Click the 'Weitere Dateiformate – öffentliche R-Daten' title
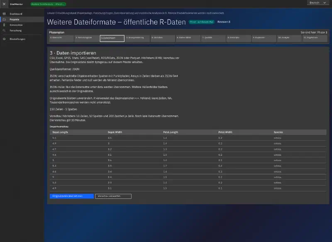This screenshot has width=332, height=242. pos(116,22)
